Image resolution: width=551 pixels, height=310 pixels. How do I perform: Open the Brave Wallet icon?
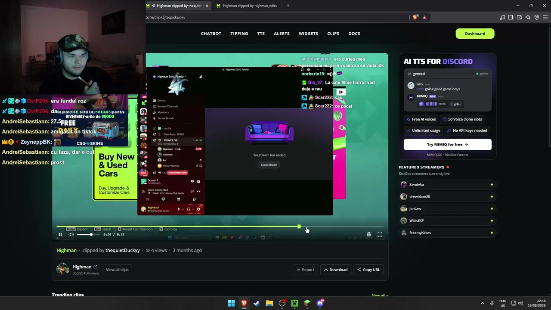(519, 17)
